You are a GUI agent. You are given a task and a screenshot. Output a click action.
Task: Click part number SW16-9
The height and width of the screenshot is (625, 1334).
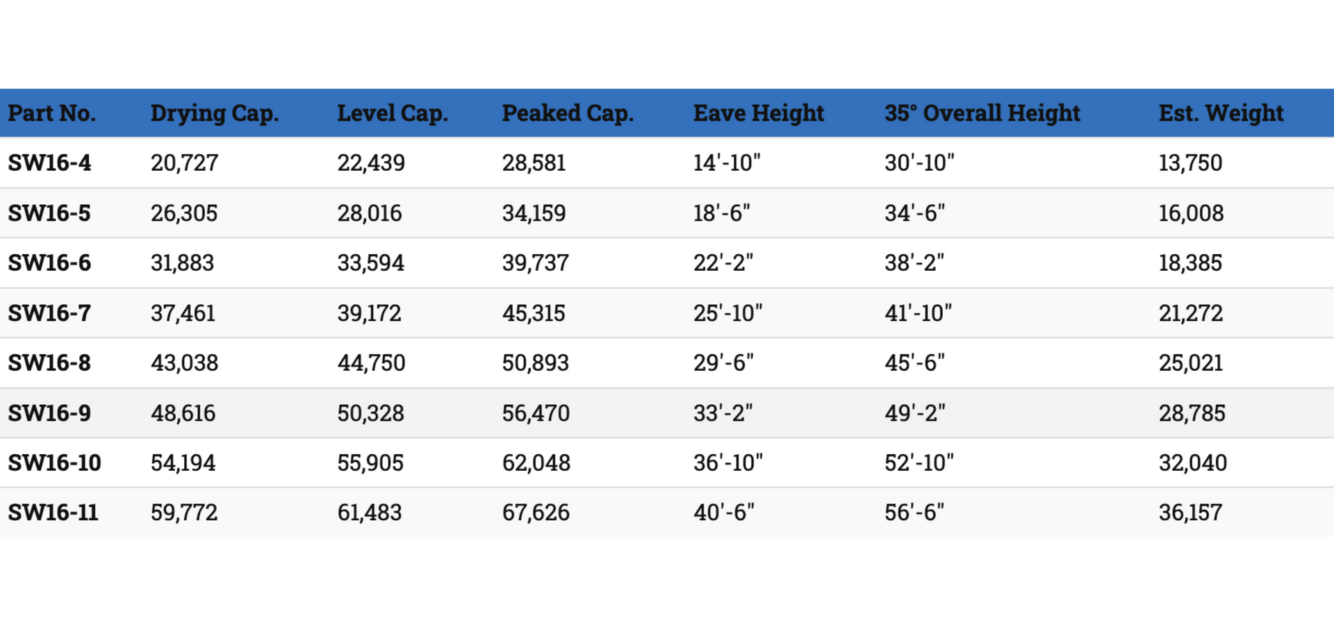pos(49,412)
